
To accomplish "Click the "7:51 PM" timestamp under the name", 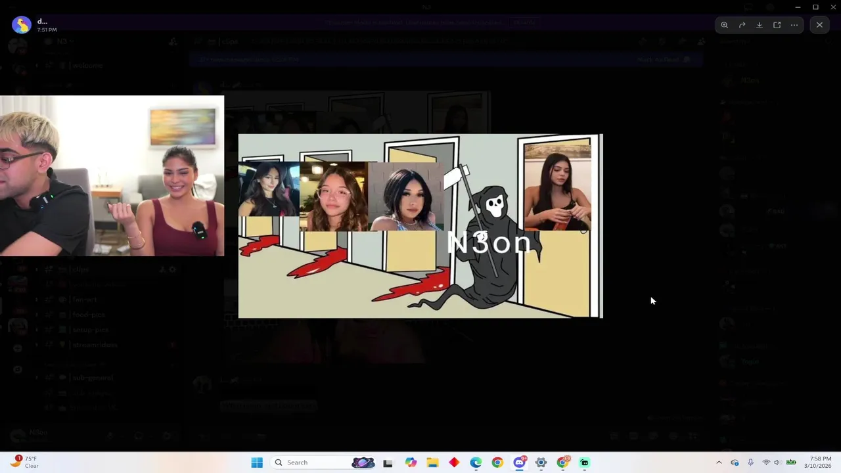I will 47,30.
